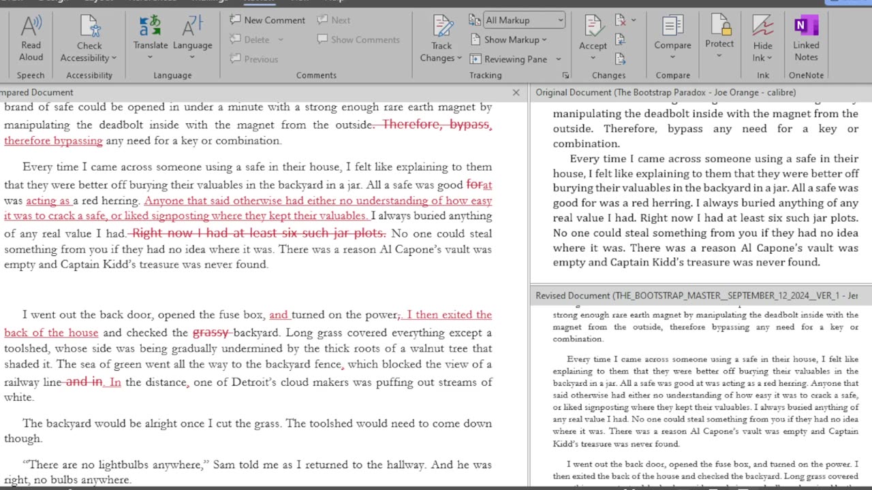Go to the Previous comment

[x=254, y=59]
